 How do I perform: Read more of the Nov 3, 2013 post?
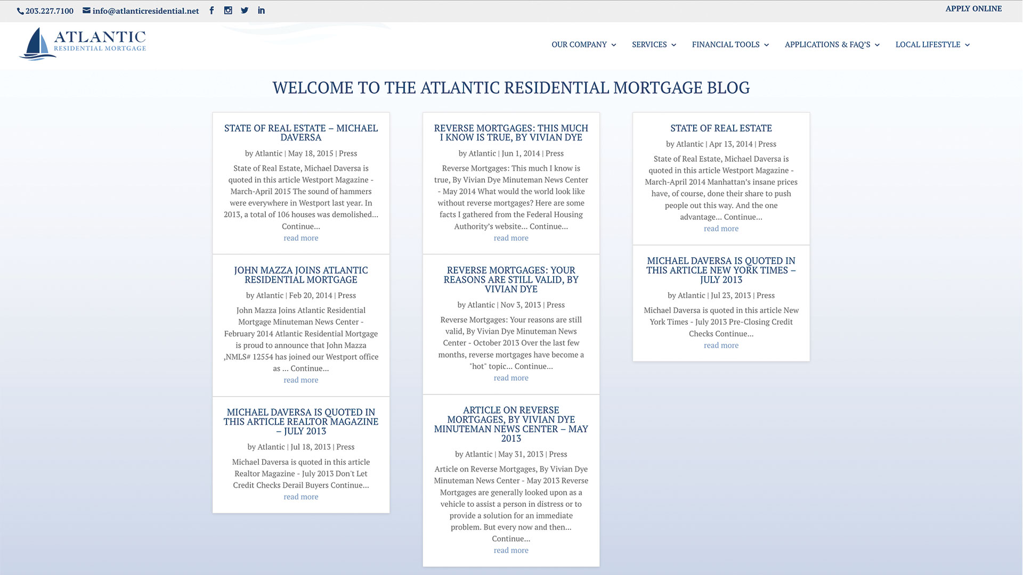[511, 378]
